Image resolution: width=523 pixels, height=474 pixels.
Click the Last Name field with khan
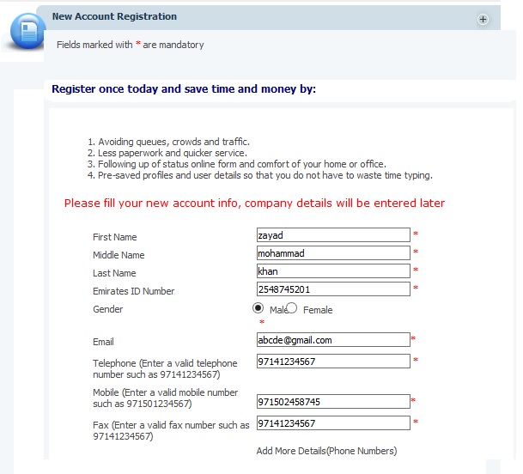tap(333, 271)
